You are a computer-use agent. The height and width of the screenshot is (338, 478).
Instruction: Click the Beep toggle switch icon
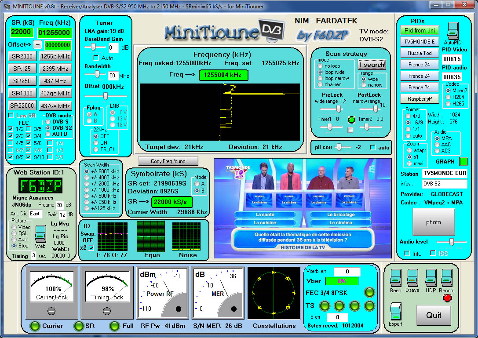click(x=395, y=279)
